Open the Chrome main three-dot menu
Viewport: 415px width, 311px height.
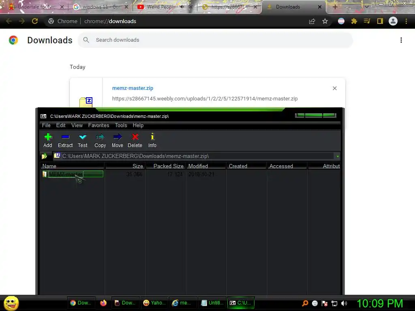pyautogui.click(x=406, y=21)
